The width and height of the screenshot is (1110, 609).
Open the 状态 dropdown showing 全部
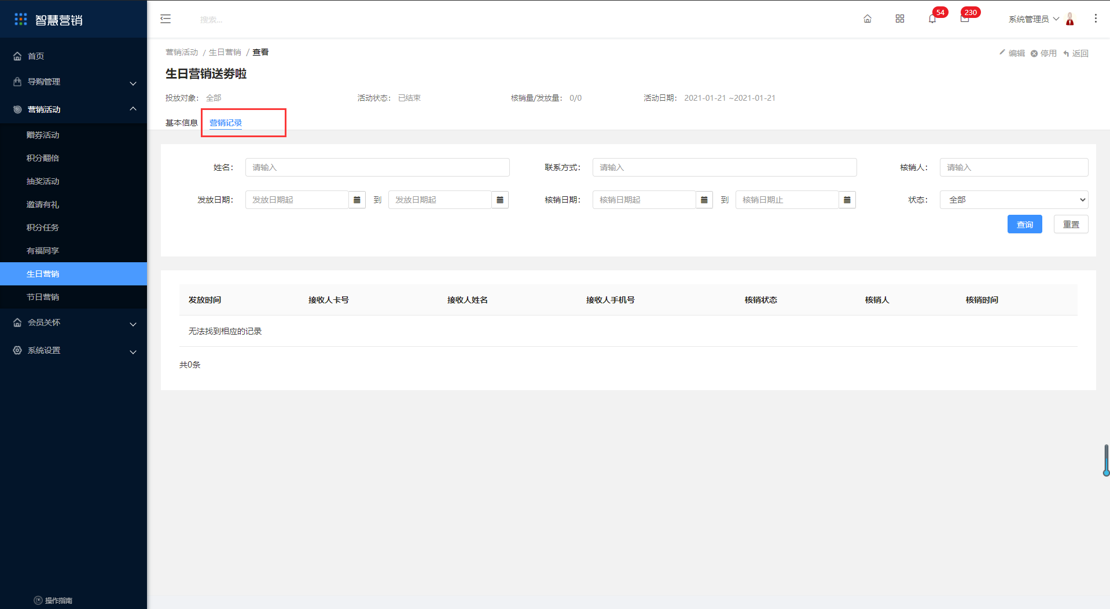point(1014,200)
